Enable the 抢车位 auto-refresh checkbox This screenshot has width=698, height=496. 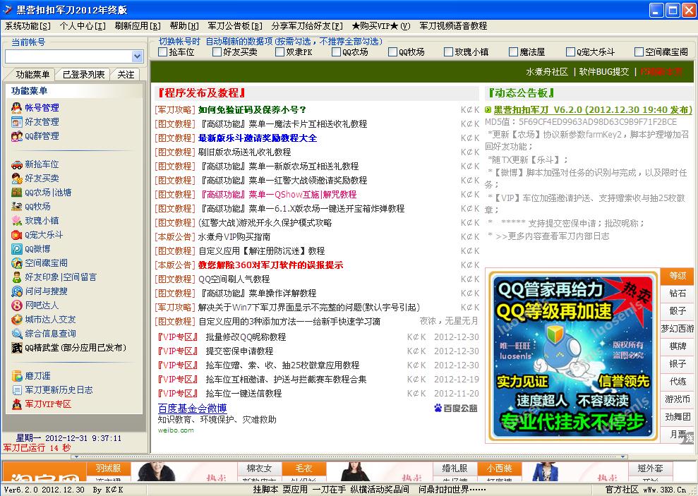tap(163, 52)
